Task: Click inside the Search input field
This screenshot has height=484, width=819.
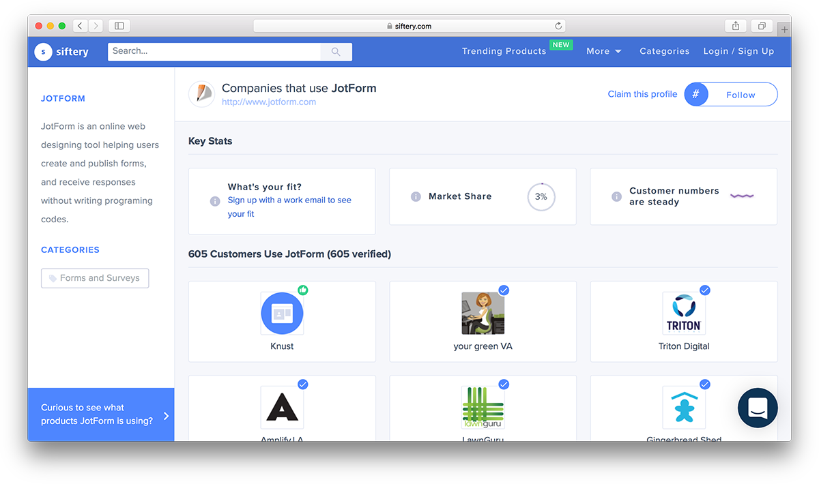Action: pyautogui.click(x=214, y=51)
